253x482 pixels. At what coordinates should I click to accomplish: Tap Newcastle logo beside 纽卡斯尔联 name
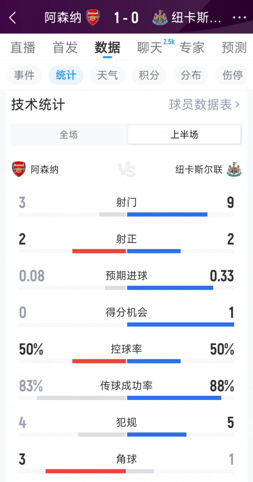pyautogui.click(x=234, y=169)
